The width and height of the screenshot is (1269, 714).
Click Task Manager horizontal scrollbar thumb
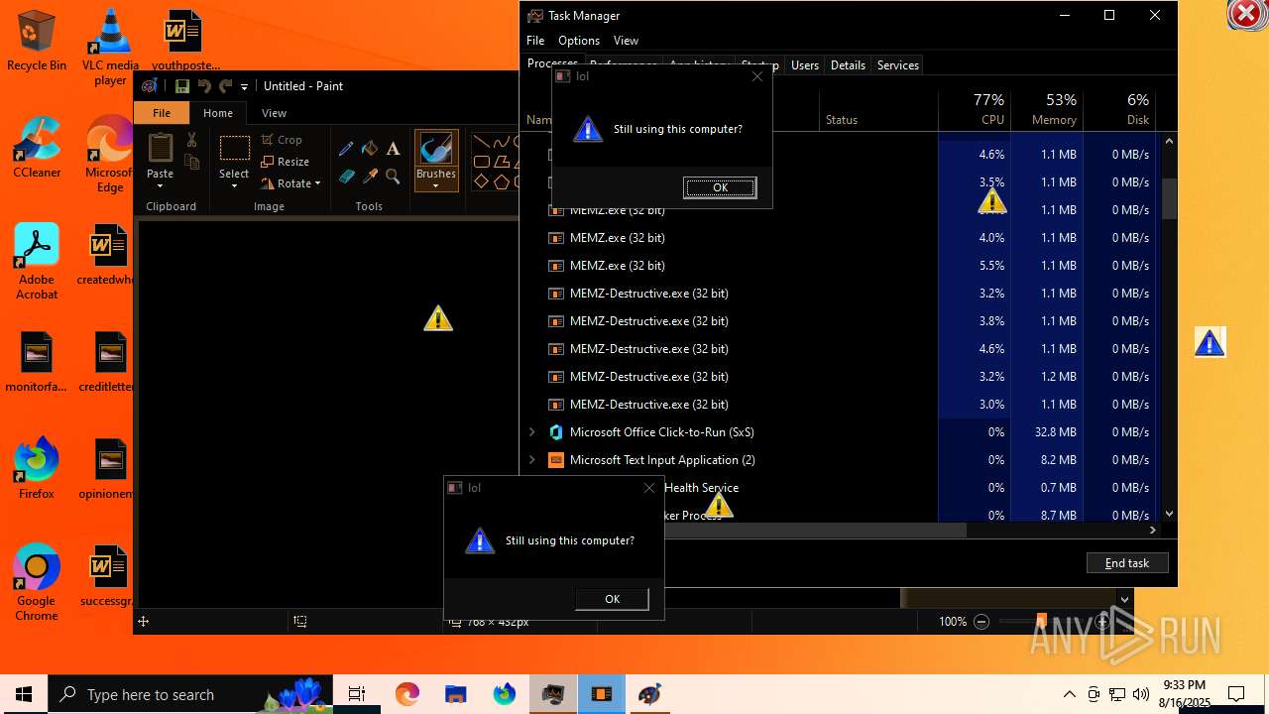[x=815, y=531]
